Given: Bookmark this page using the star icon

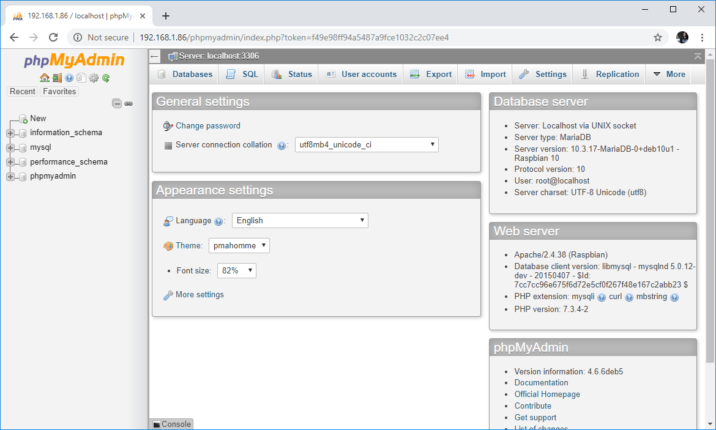Looking at the screenshot, I should (x=657, y=37).
